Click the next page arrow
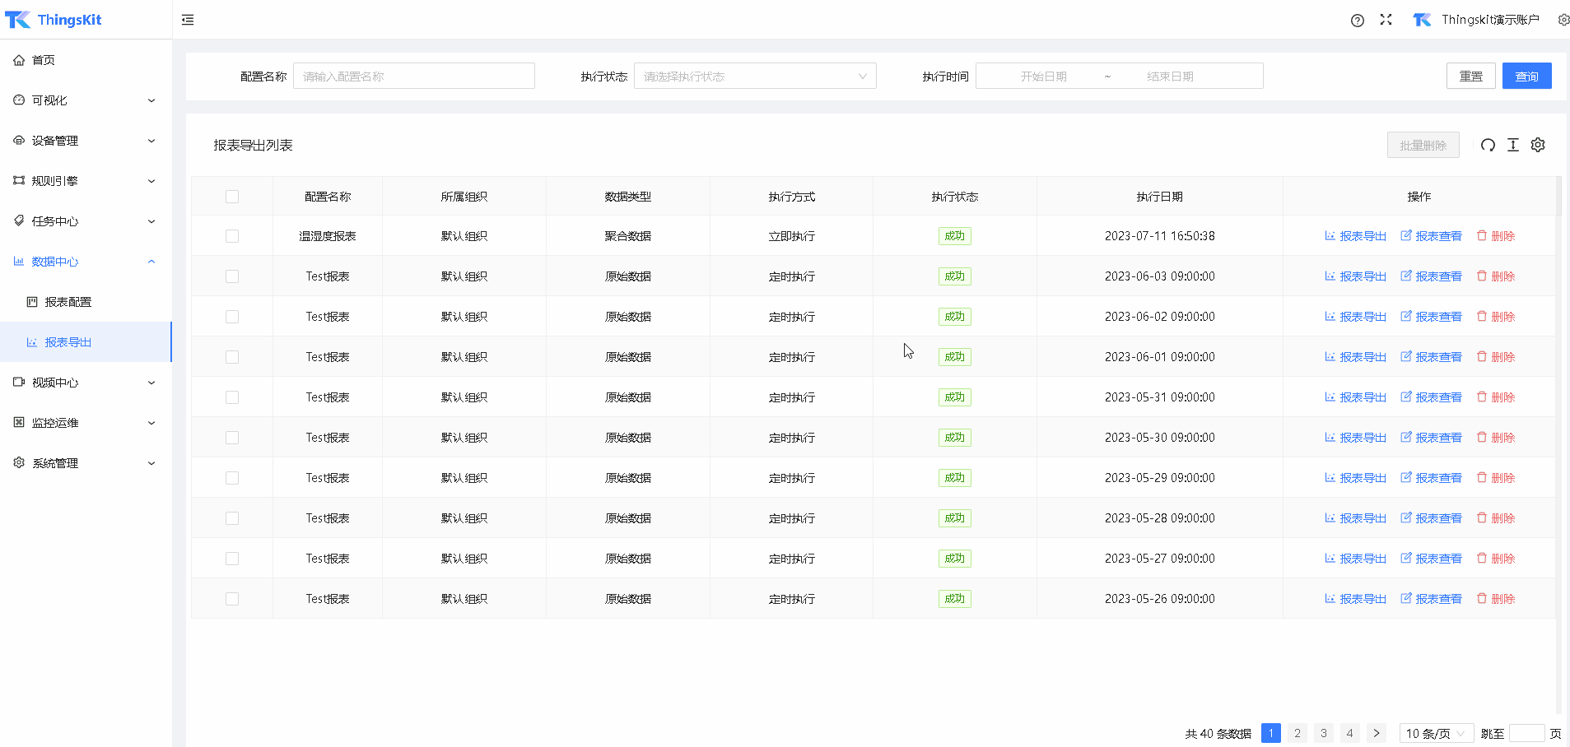This screenshot has width=1570, height=747. tap(1376, 733)
